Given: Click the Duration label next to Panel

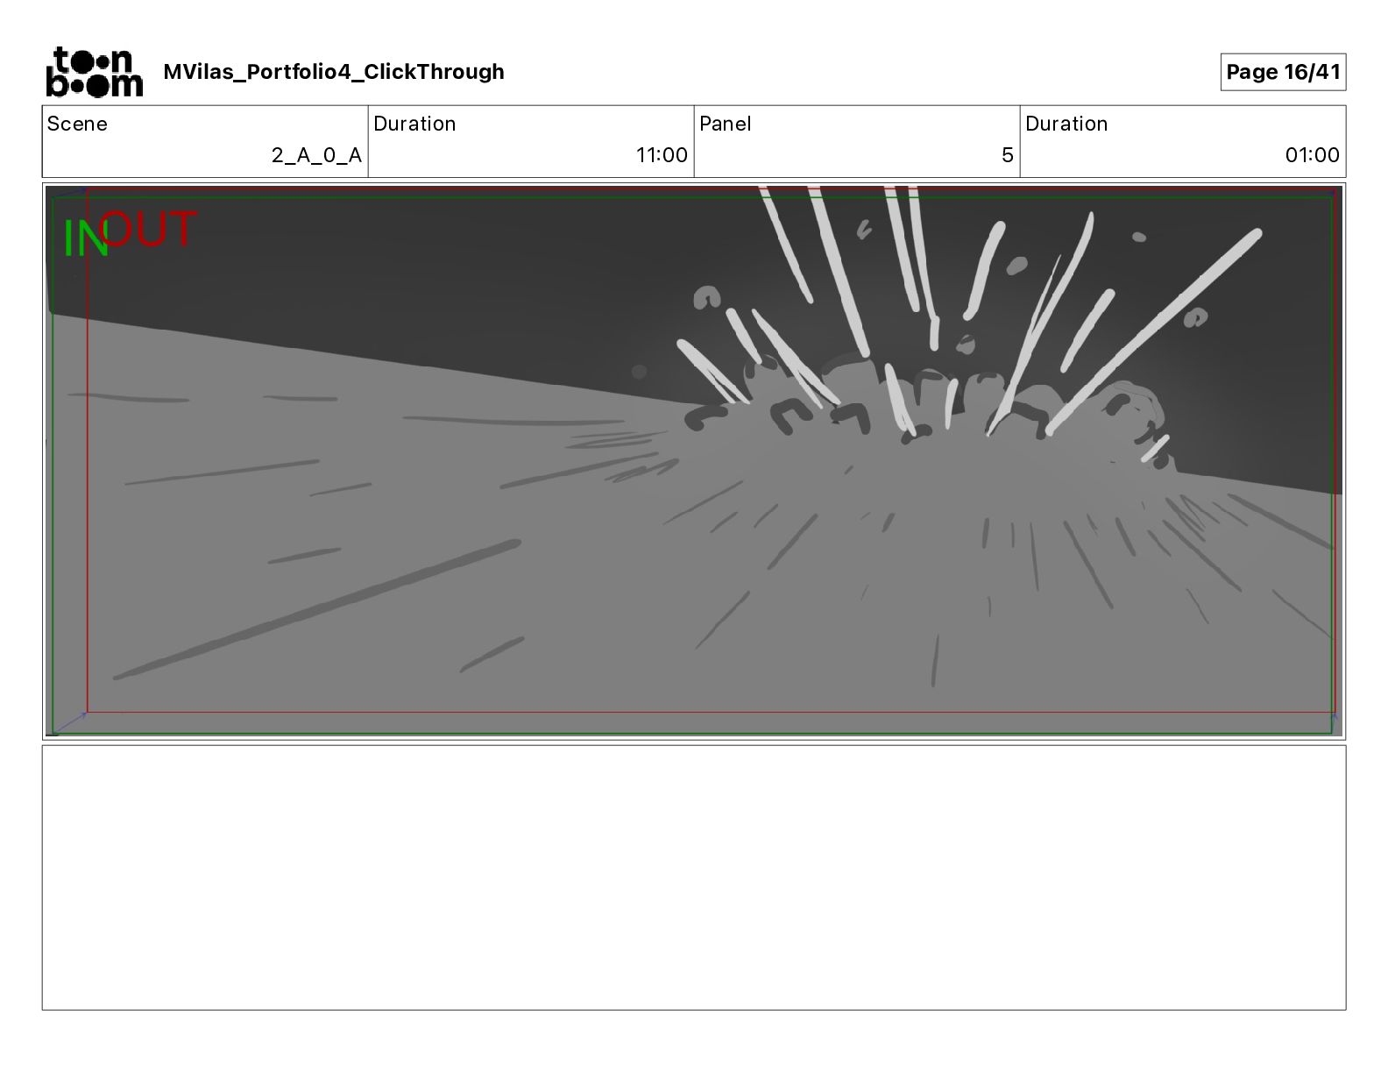Looking at the screenshot, I should (x=1066, y=124).
